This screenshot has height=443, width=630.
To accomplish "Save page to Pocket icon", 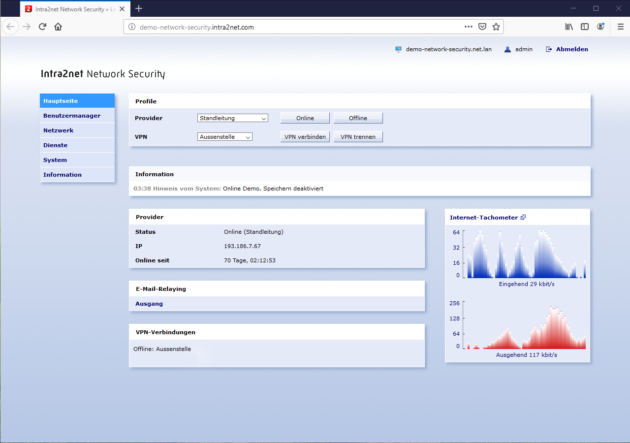I will [483, 27].
